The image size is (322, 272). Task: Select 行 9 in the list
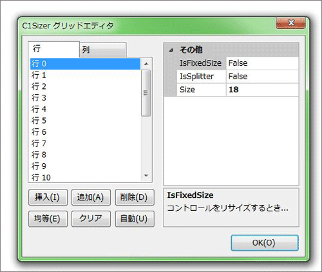click(x=85, y=166)
